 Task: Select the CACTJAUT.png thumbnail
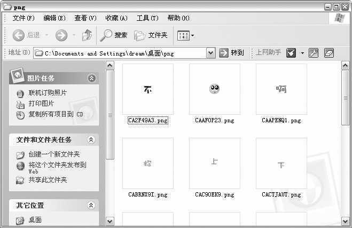point(281,163)
